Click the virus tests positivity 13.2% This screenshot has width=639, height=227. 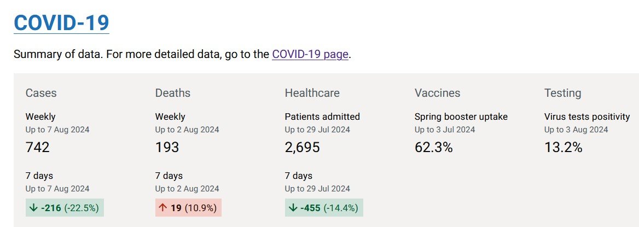(x=563, y=147)
